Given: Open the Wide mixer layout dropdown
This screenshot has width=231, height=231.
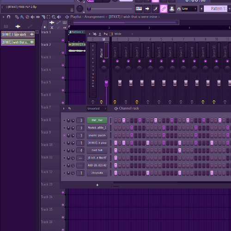Looking at the screenshot, I should 123,34.
